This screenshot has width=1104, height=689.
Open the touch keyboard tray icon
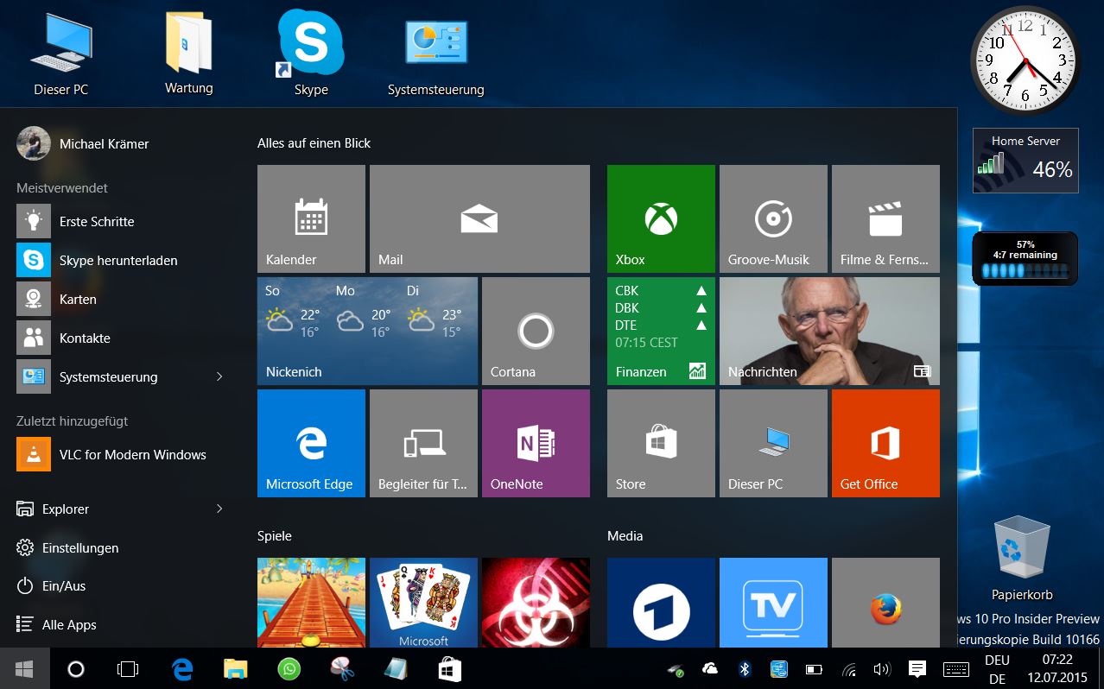[955, 669]
